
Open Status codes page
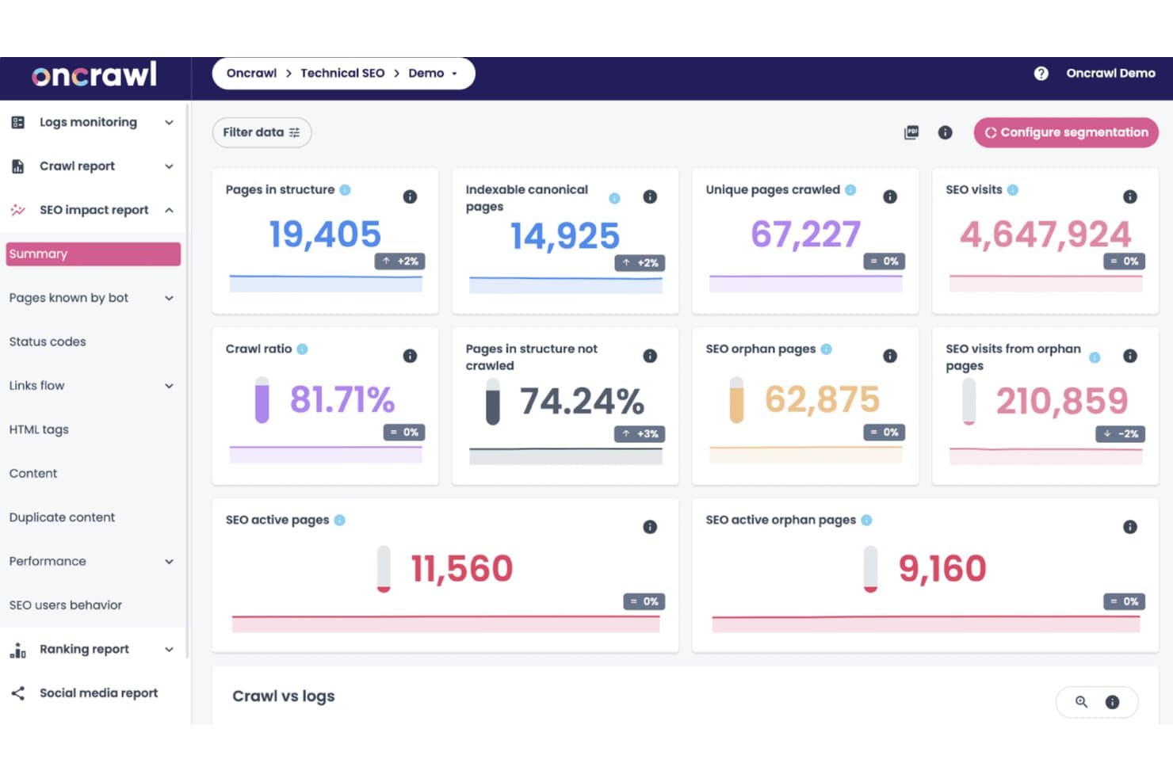48,341
